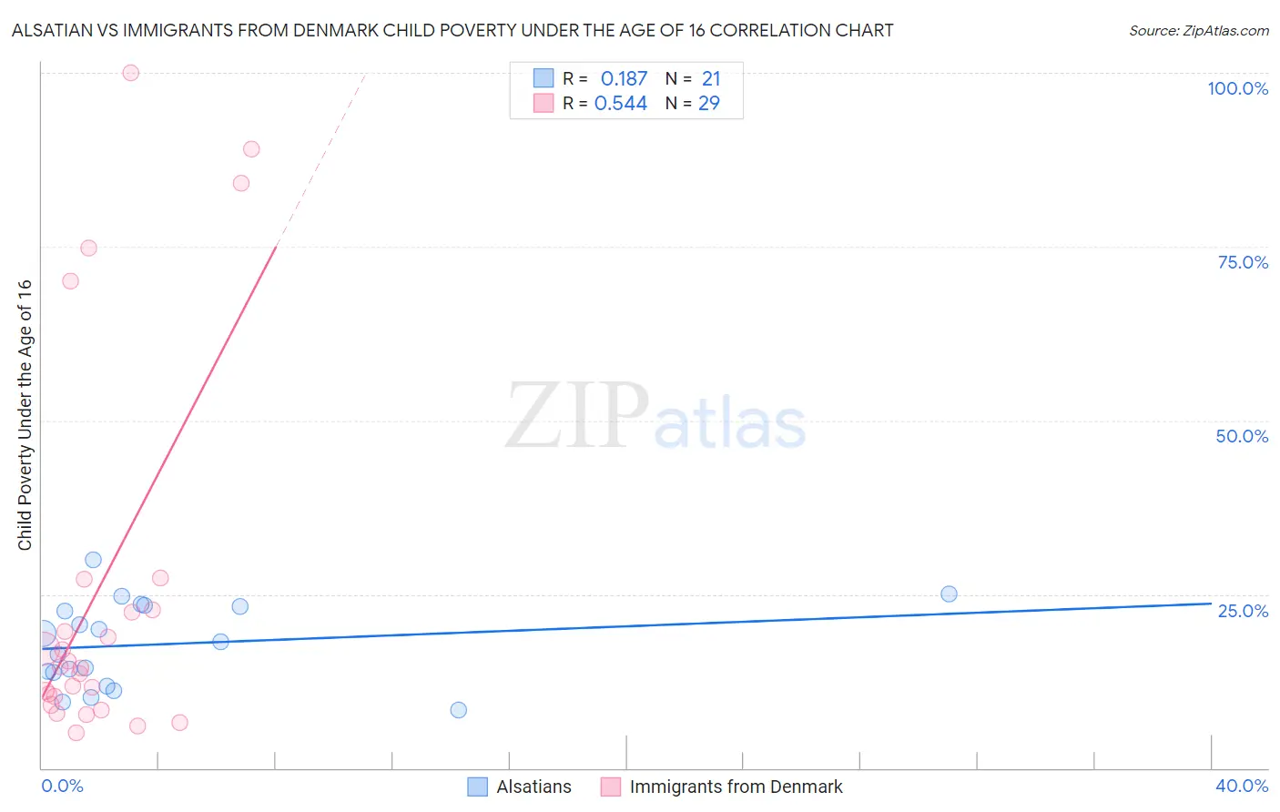The image size is (1280, 812).
Task: Click the ZIPatlas watermark logo
Action: coord(655,416)
